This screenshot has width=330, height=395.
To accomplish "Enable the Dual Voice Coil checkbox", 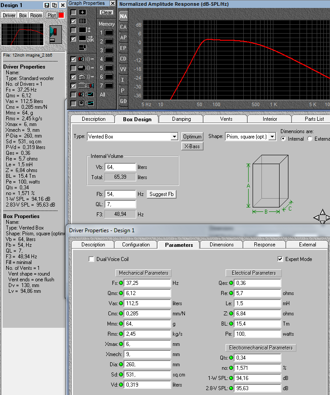I will coord(92,259).
